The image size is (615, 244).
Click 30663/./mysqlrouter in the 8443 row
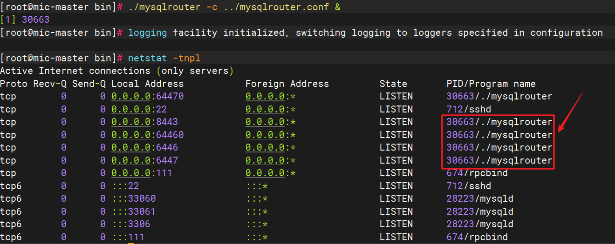[500, 122]
